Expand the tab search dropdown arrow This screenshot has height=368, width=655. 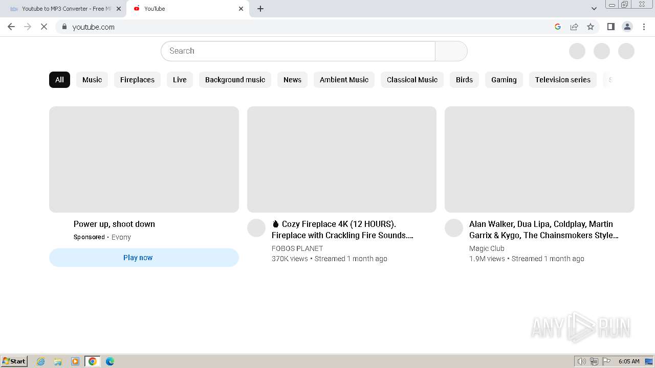[594, 9]
